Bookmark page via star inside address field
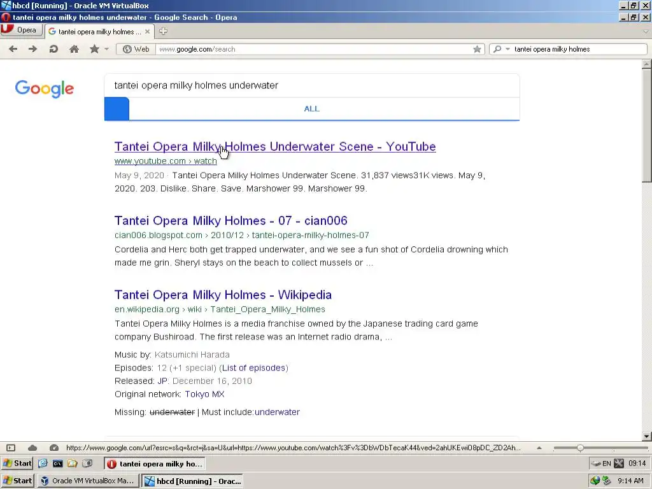 pos(477,49)
